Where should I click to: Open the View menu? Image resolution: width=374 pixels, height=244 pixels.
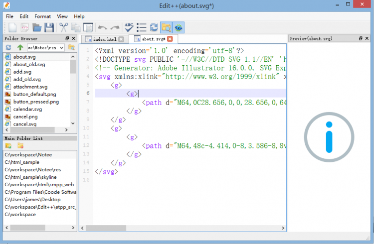click(x=62, y=16)
